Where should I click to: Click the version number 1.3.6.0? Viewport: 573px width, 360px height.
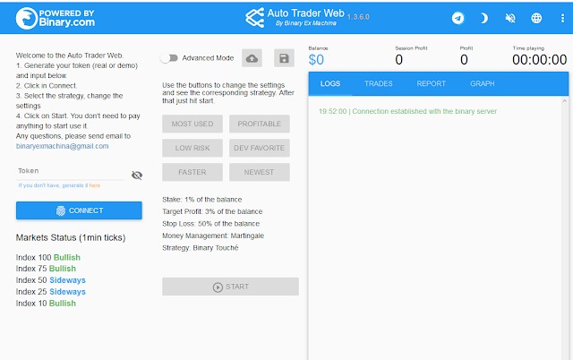(358, 17)
